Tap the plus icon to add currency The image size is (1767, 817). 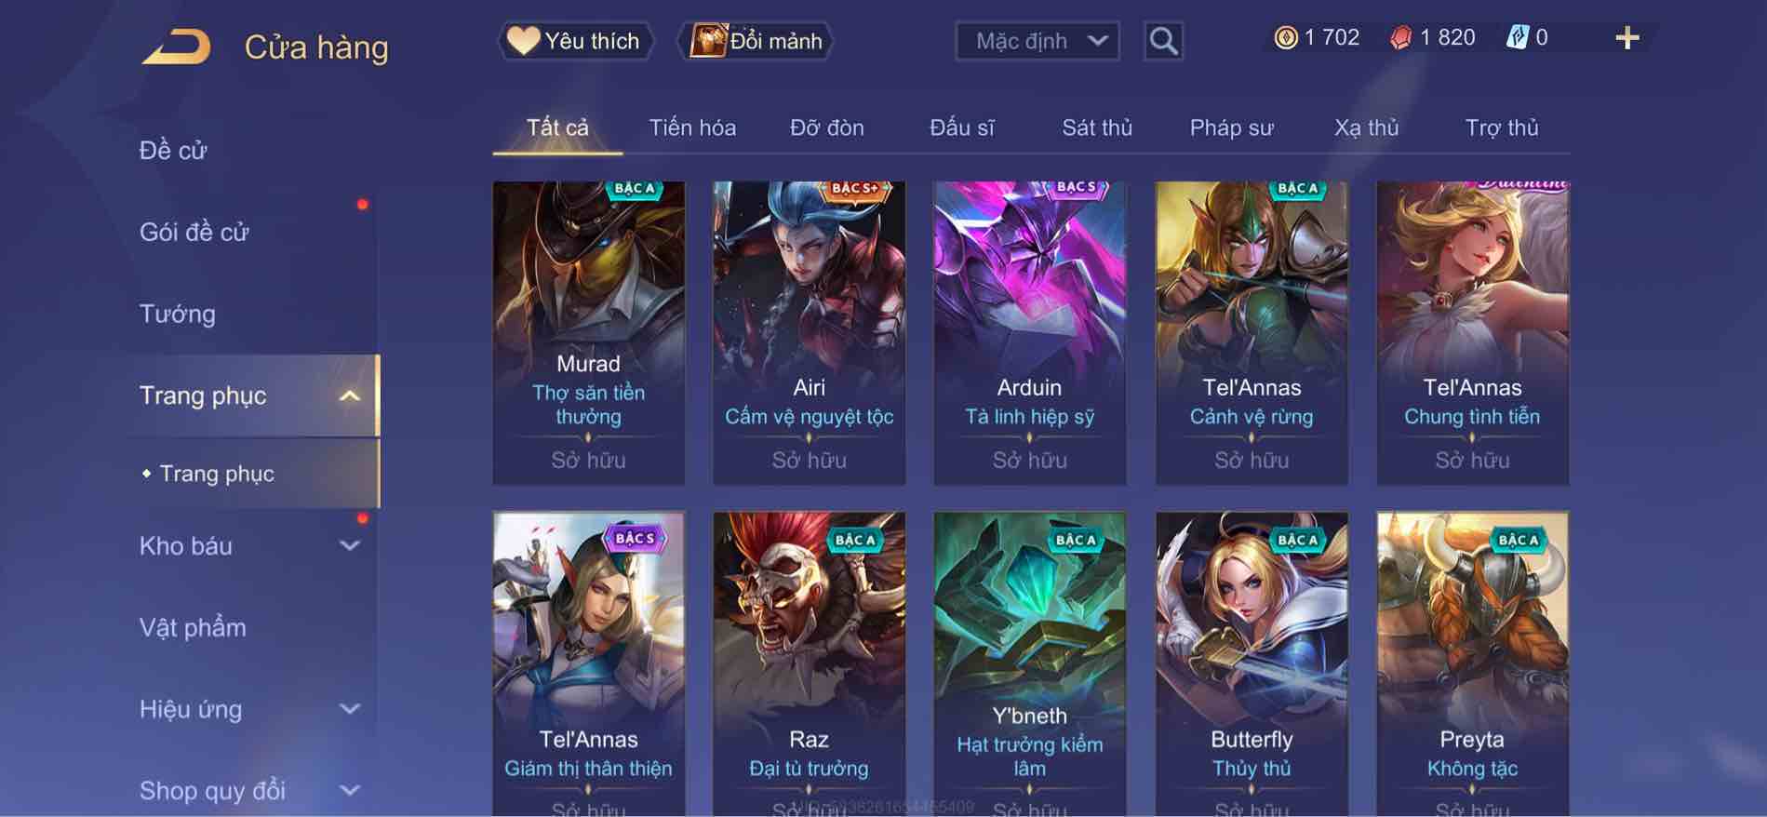(1627, 38)
